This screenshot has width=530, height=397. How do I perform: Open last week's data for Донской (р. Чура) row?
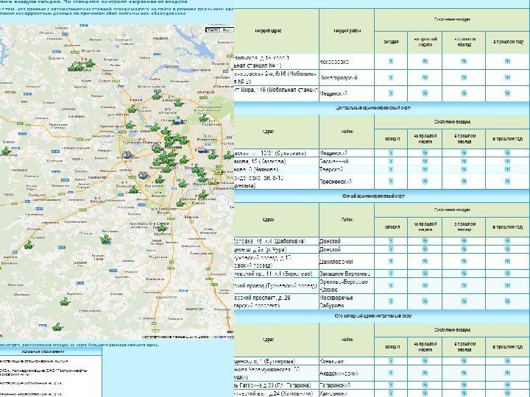coord(425,249)
